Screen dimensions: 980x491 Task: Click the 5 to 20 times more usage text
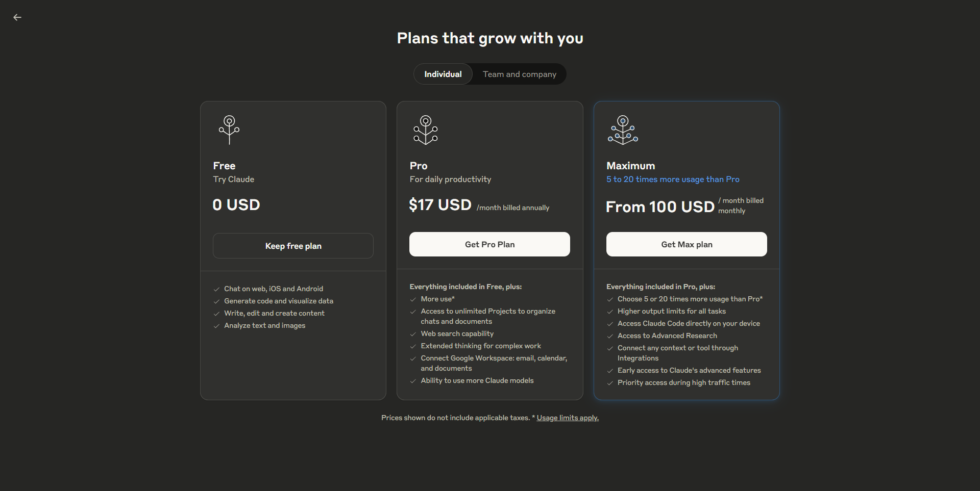(x=673, y=179)
